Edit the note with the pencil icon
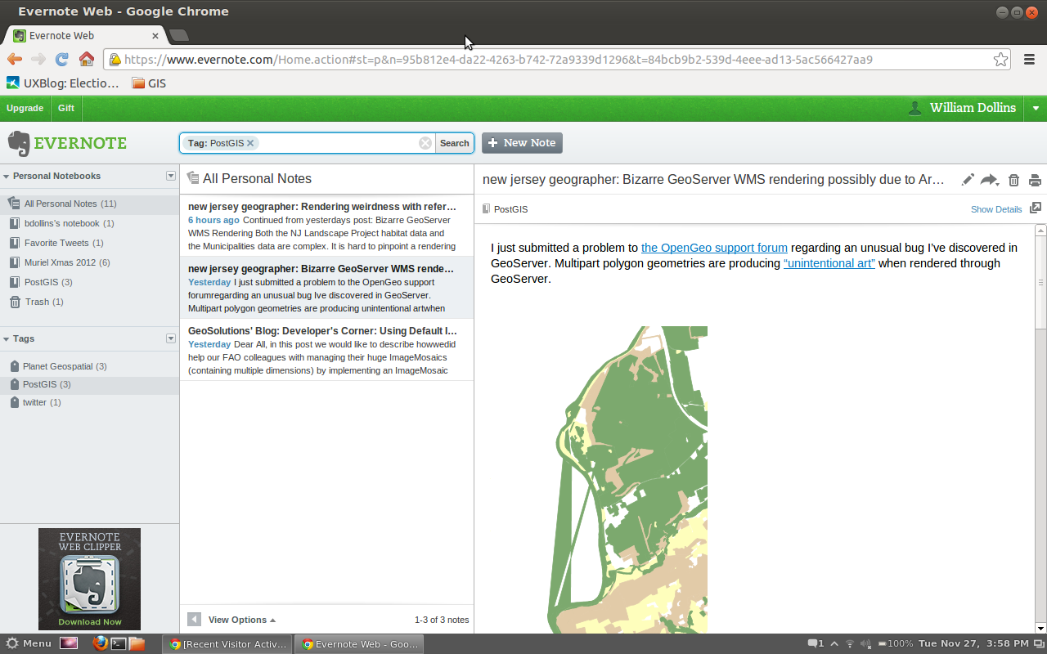 tap(968, 180)
